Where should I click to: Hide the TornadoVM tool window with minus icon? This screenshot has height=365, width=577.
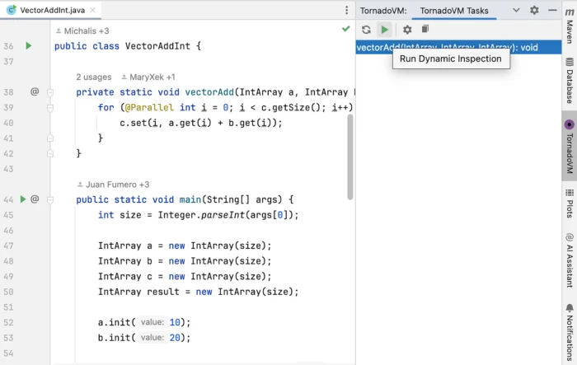tap(551, 11)
